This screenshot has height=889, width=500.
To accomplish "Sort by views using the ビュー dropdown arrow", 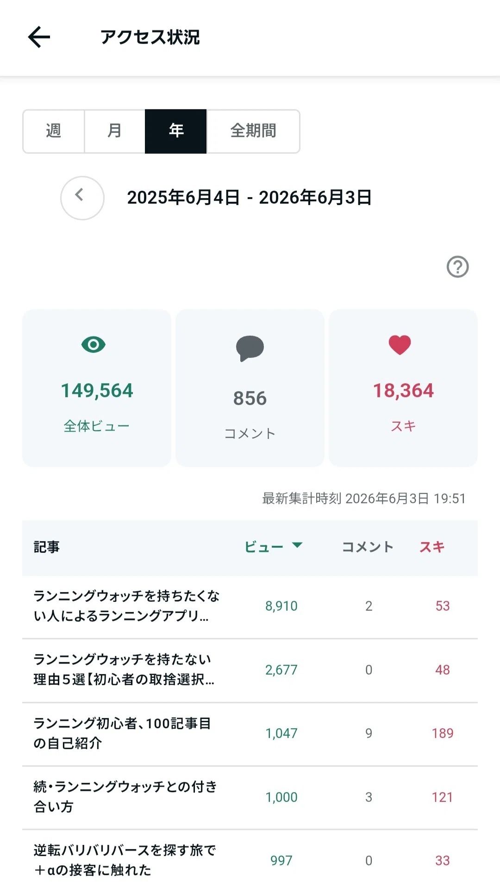I will pyautogui.click(x=297, y=545).
